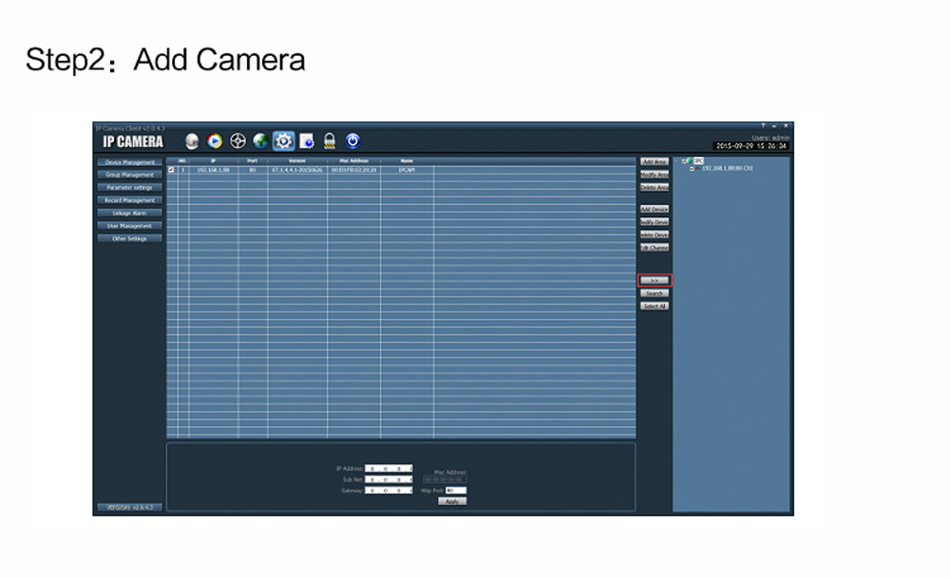This screenshot has width=950, height=577.
Task: Click the Apply button
Action: 452,501
